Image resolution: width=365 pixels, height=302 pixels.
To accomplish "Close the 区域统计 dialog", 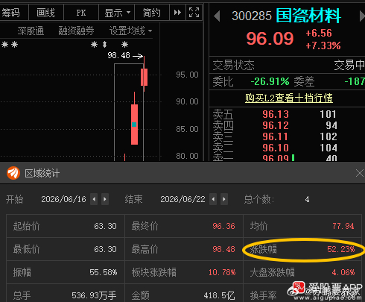I will tap(360, 173).
